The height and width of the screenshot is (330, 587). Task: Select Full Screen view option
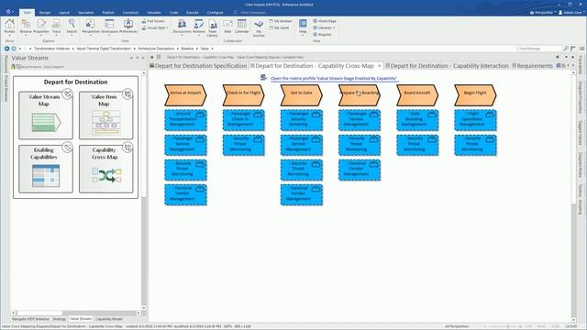click(153, 21)
